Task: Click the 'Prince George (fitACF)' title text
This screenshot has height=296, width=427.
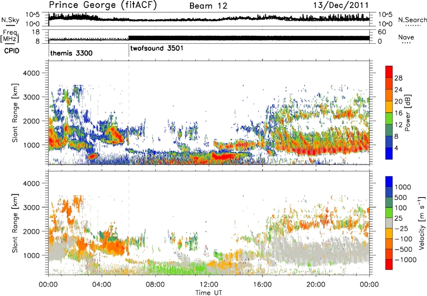Action: [103, 5]
